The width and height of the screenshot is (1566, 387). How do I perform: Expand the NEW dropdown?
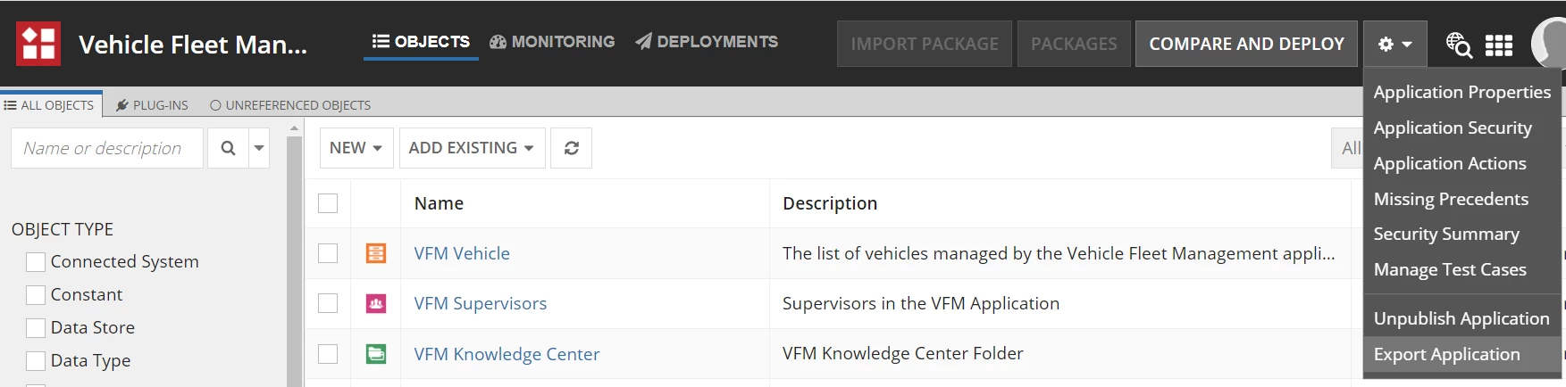[x=356, y=148]
